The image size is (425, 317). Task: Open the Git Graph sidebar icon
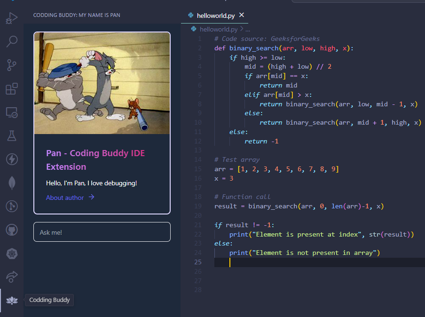12,206
